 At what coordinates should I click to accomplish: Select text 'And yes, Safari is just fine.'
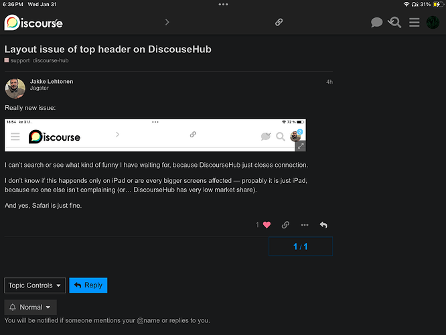click(44, 206)
